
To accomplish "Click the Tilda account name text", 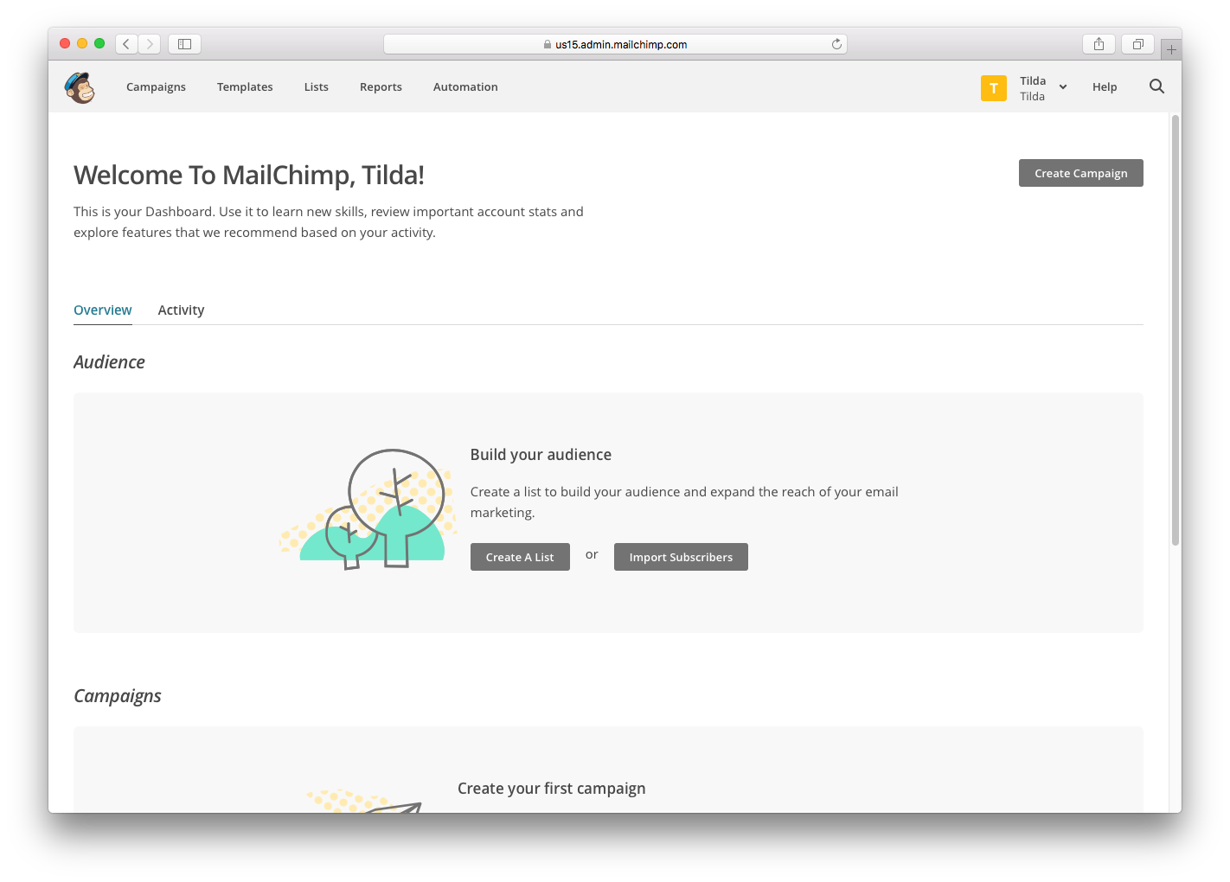I will 1033,80.
